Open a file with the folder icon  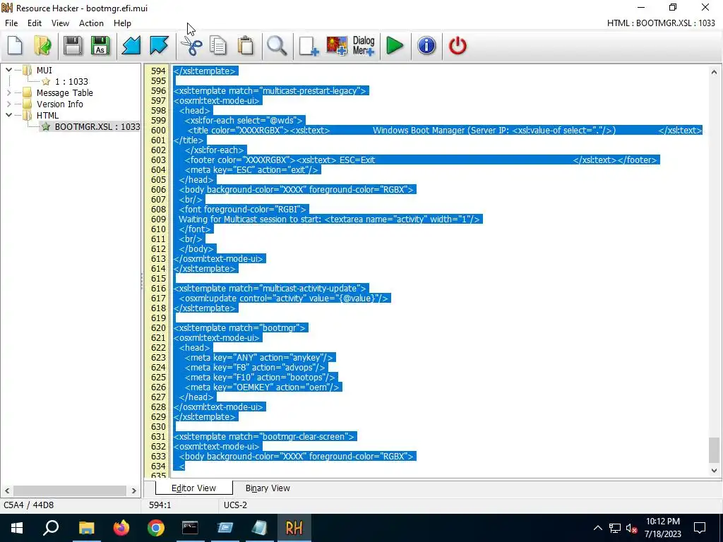[x=43, y=46]
